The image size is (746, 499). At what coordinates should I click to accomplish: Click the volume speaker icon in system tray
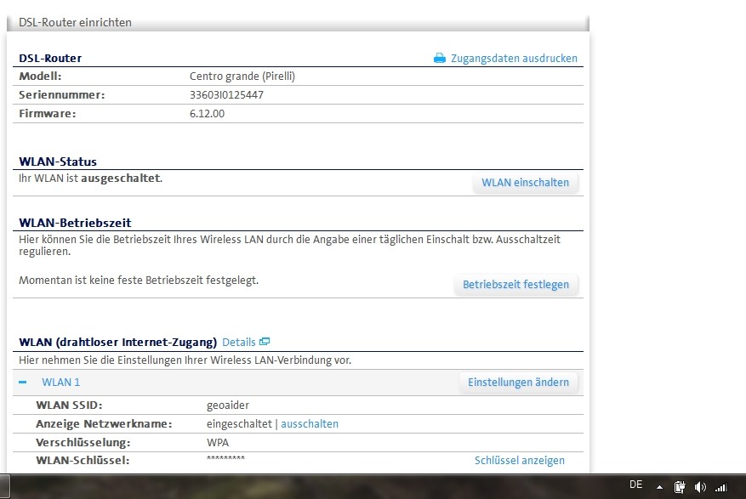pyautogui.click(x=700, y=487)
